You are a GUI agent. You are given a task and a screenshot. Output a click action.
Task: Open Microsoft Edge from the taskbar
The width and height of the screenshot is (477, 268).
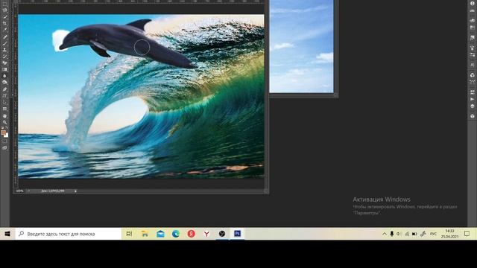tap(176, 234)
